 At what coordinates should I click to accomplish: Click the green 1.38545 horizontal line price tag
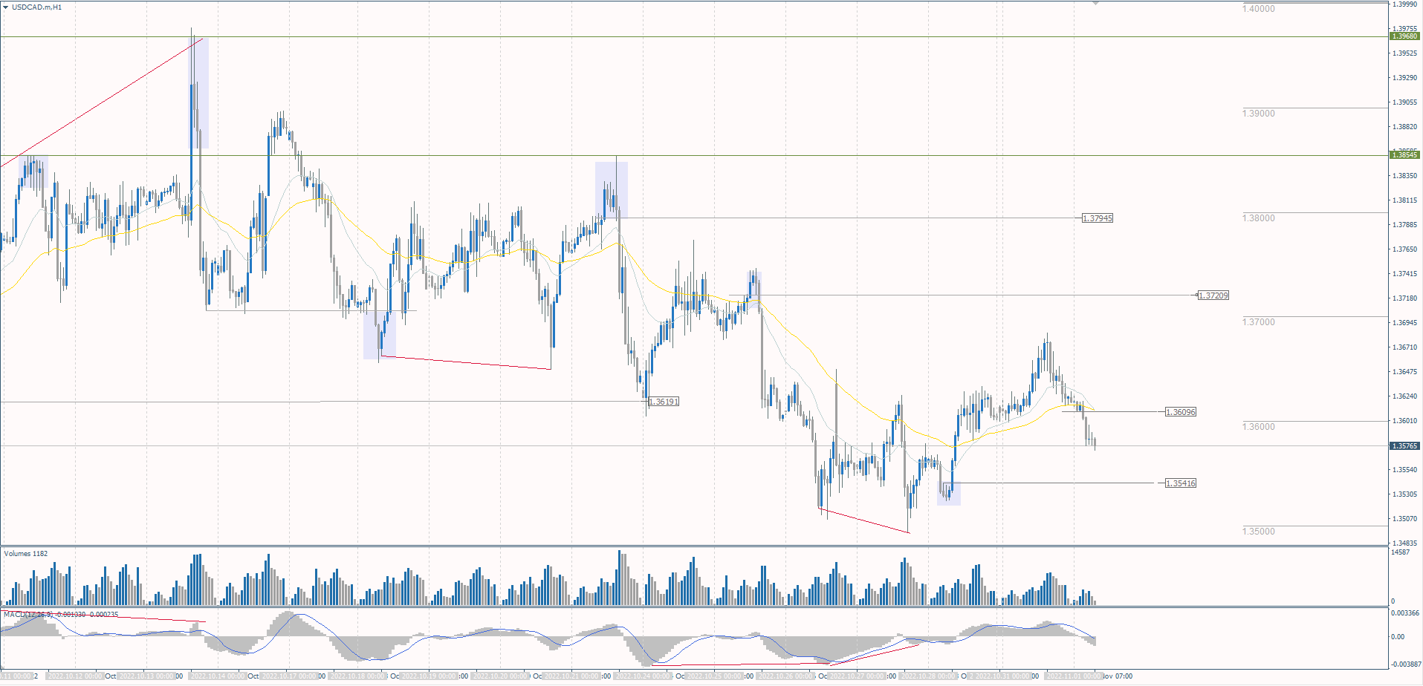pos(1404,154)
